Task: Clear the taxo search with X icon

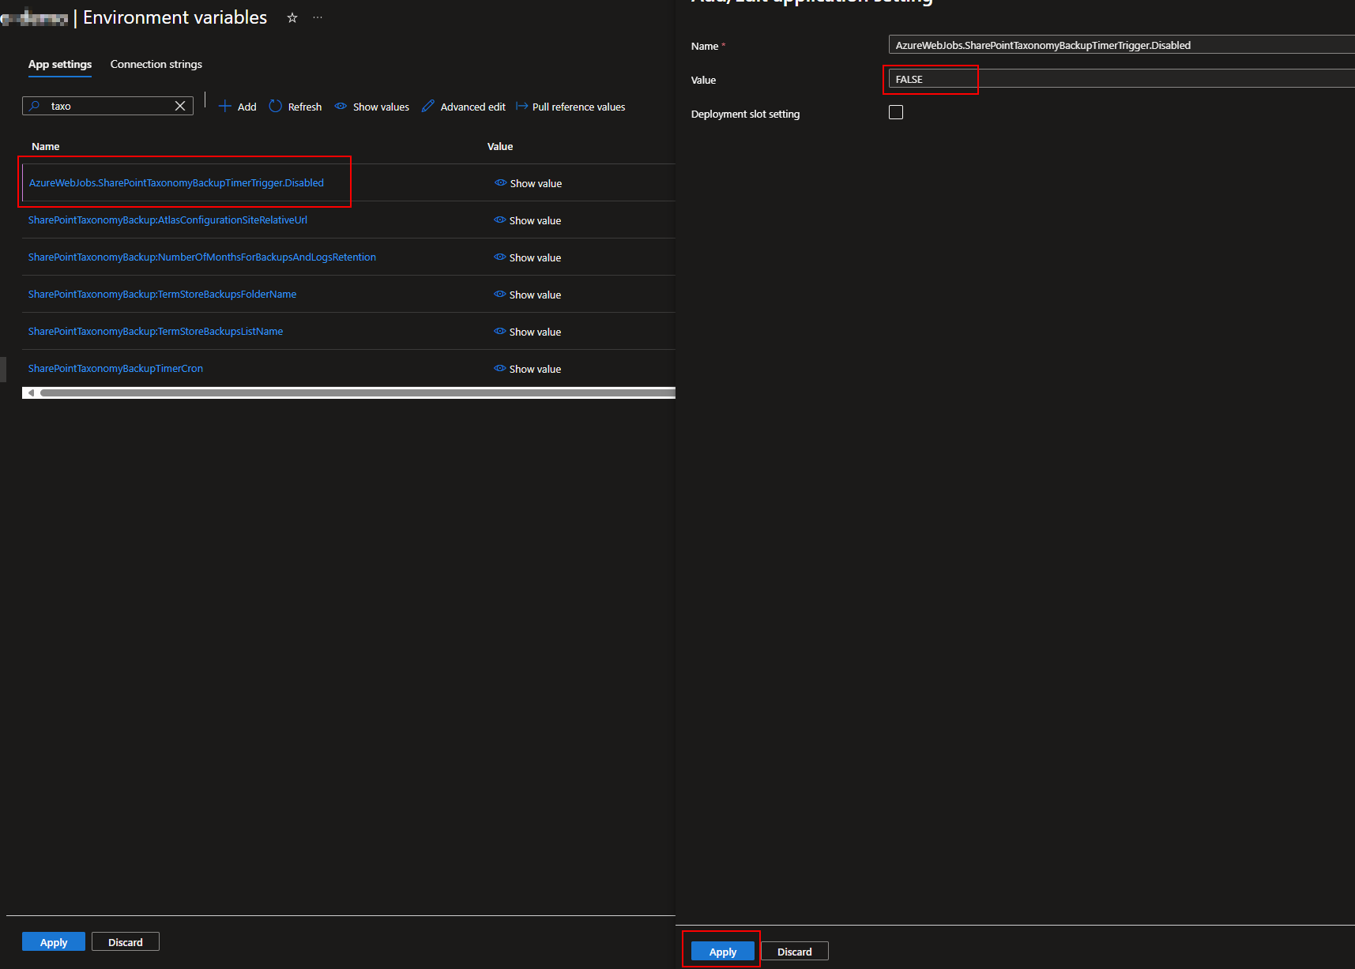Action: (x=180, y=106)
